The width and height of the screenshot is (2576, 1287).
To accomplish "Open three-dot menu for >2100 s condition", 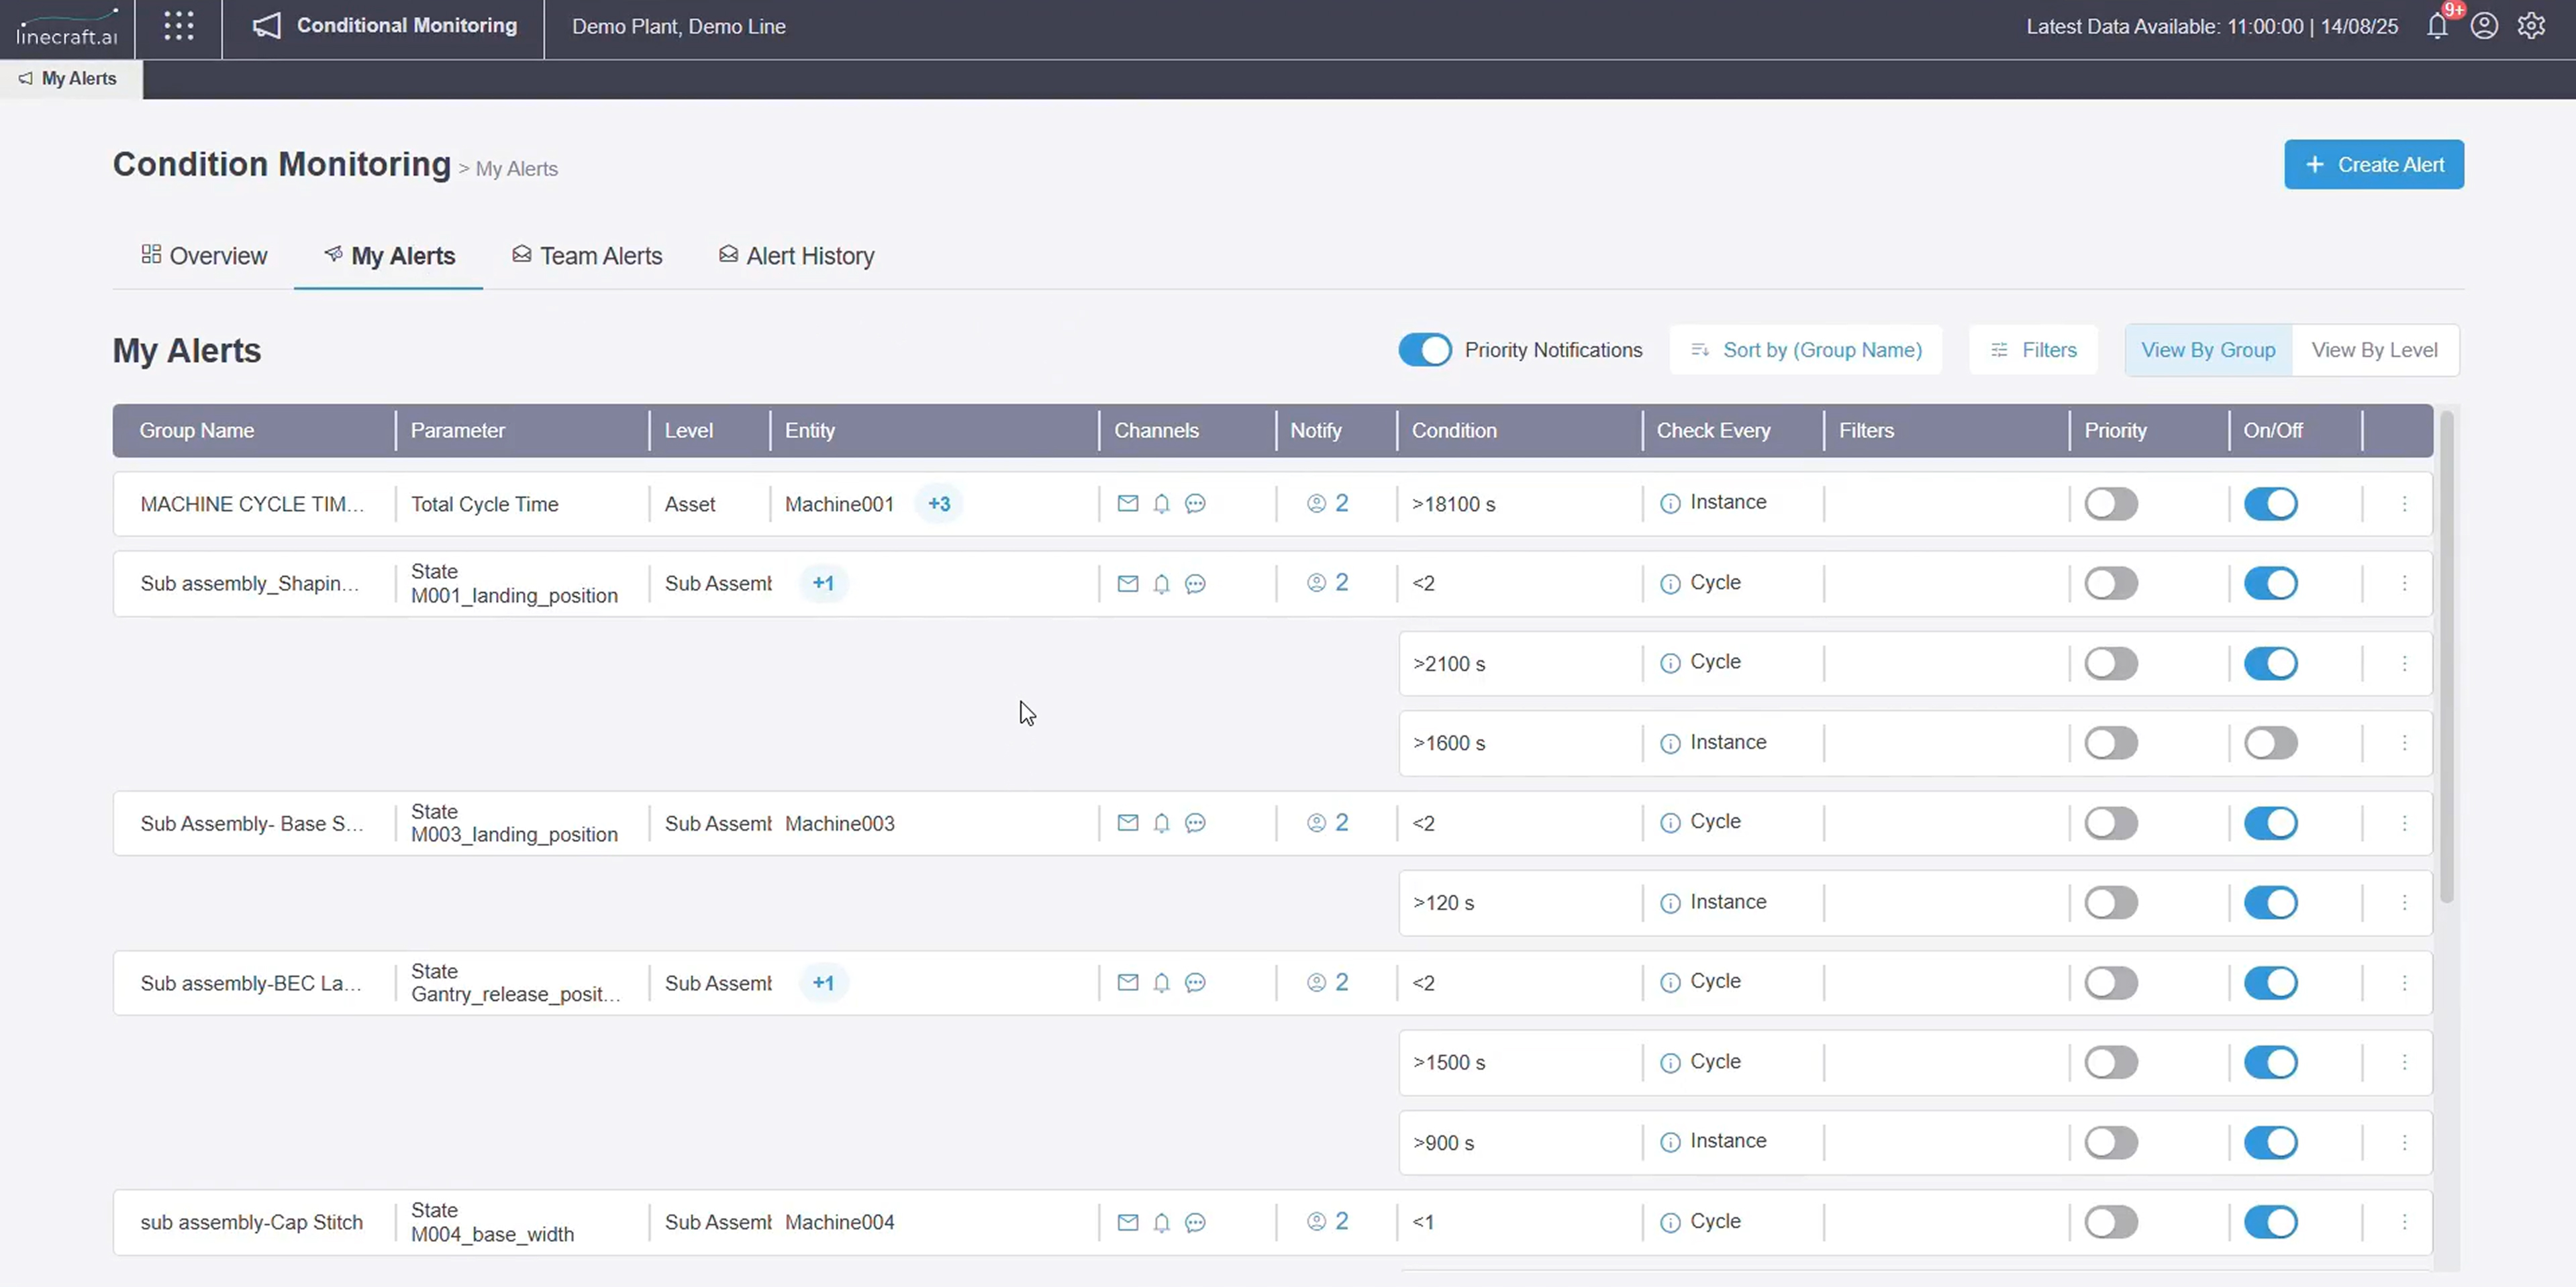I will 2404,663.
